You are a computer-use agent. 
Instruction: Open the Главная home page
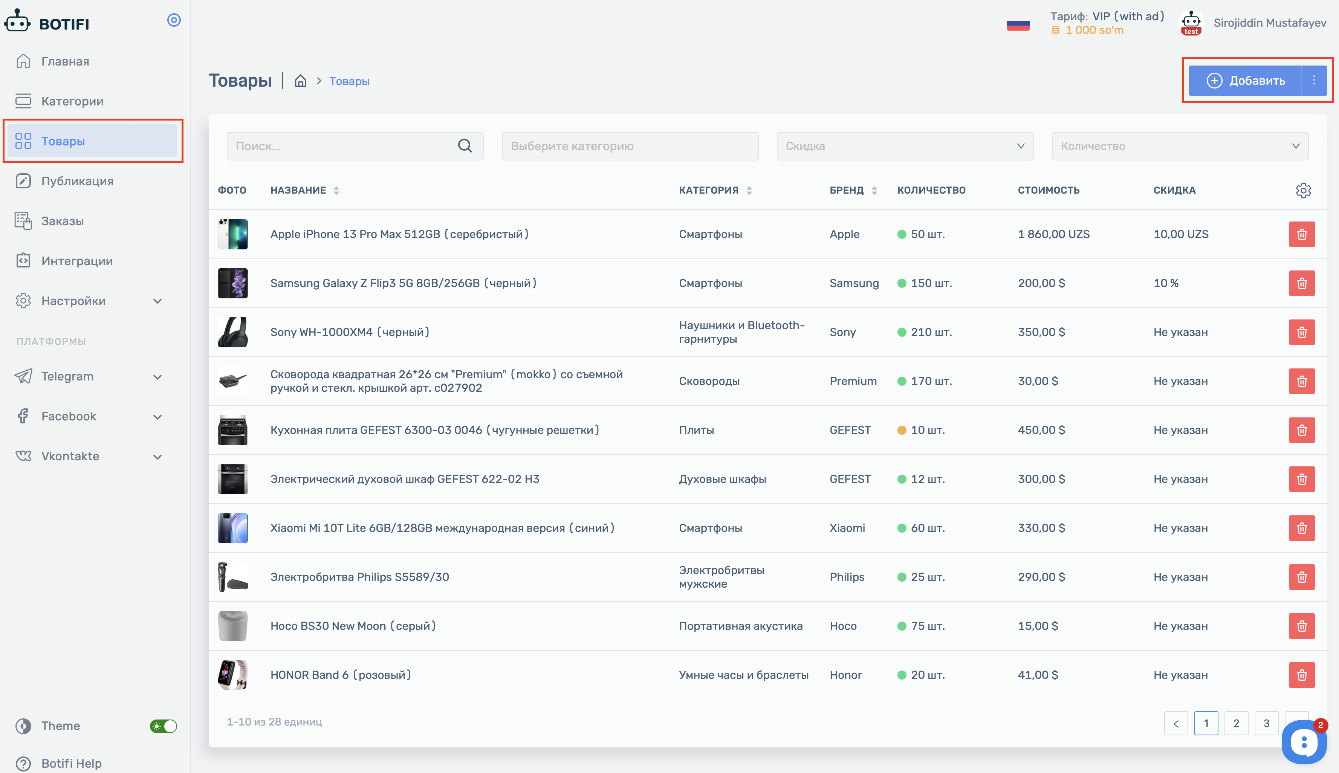click(65, 61)
